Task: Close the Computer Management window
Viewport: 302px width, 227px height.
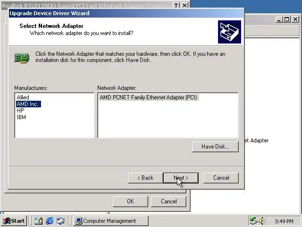Action: tap(295, 19)
